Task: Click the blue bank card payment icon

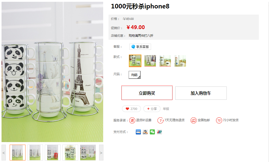Action: coord(138,132)
